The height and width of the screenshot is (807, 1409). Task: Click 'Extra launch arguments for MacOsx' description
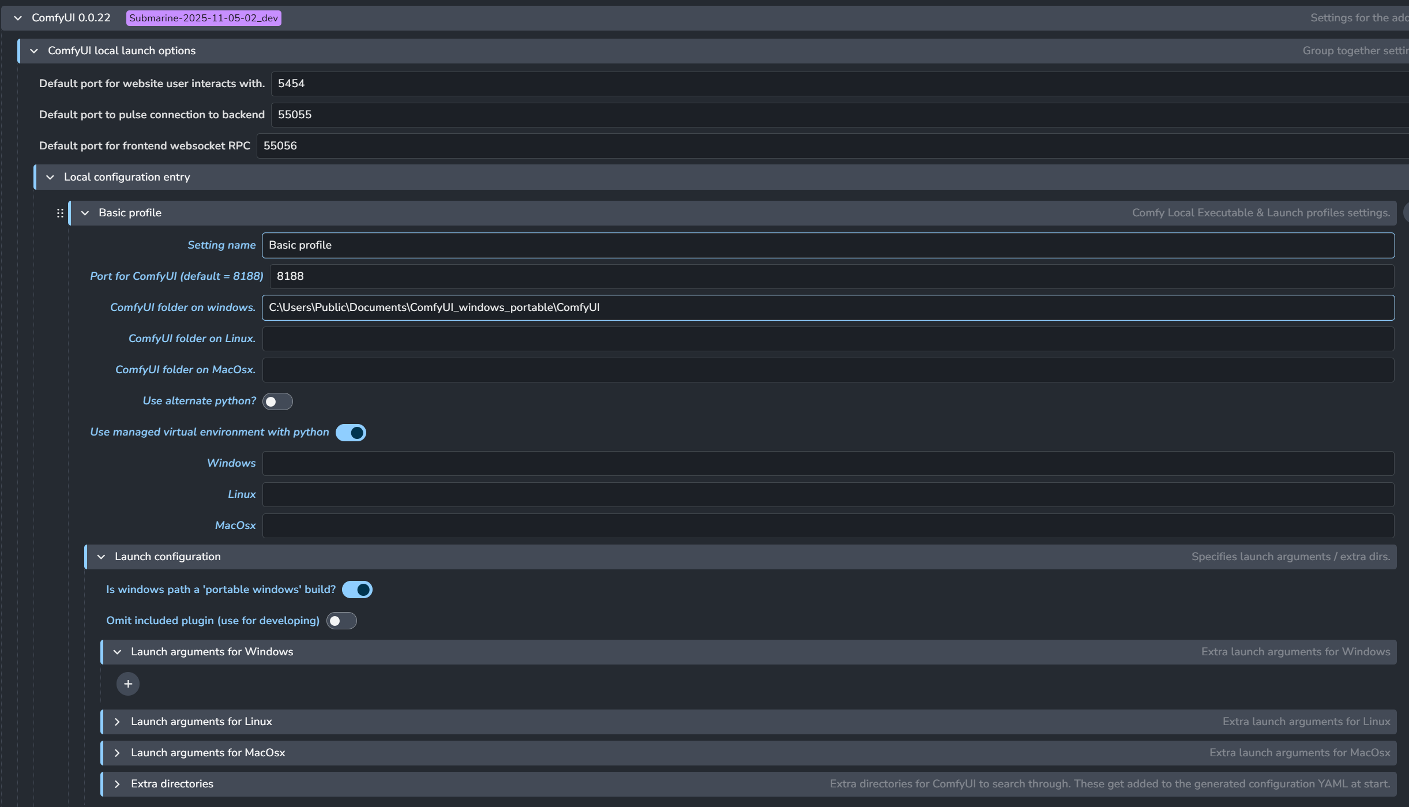(x=1299, y=753)
